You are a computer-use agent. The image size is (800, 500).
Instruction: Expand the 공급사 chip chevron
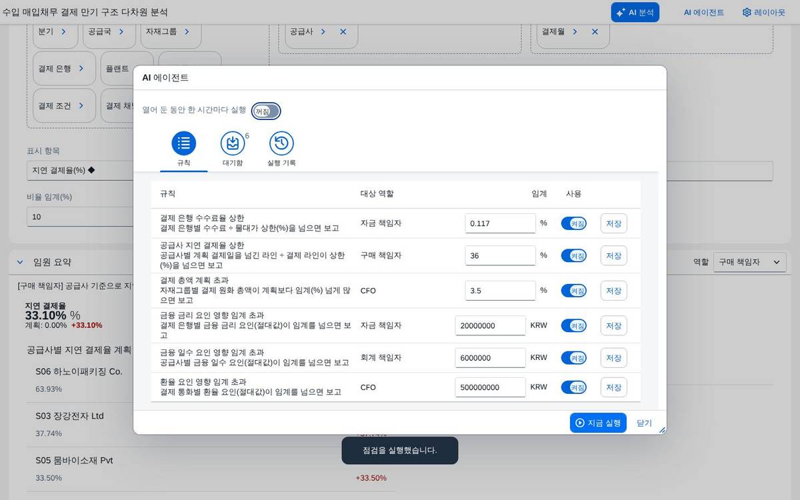tap(323, 31)
